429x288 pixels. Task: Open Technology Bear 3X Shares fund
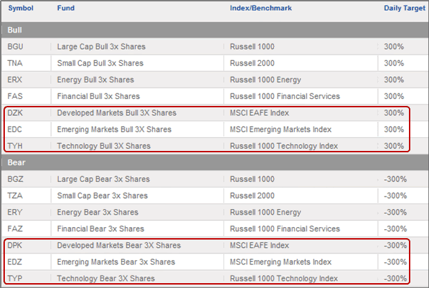tap(106, 278)
